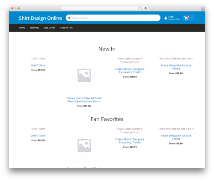The image size is (214, 181).
Task: Click Fan Favorites placeholder product image
Action: tap(84, 145)
